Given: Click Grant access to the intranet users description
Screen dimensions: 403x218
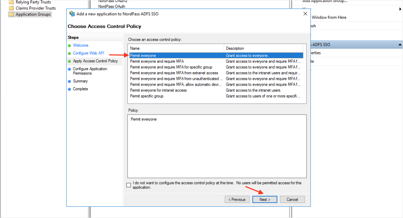Looking at the screenshot, I should tap(253, 90).
